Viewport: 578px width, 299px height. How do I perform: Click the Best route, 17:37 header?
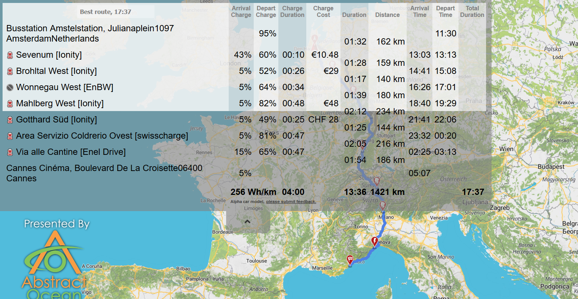106,12
